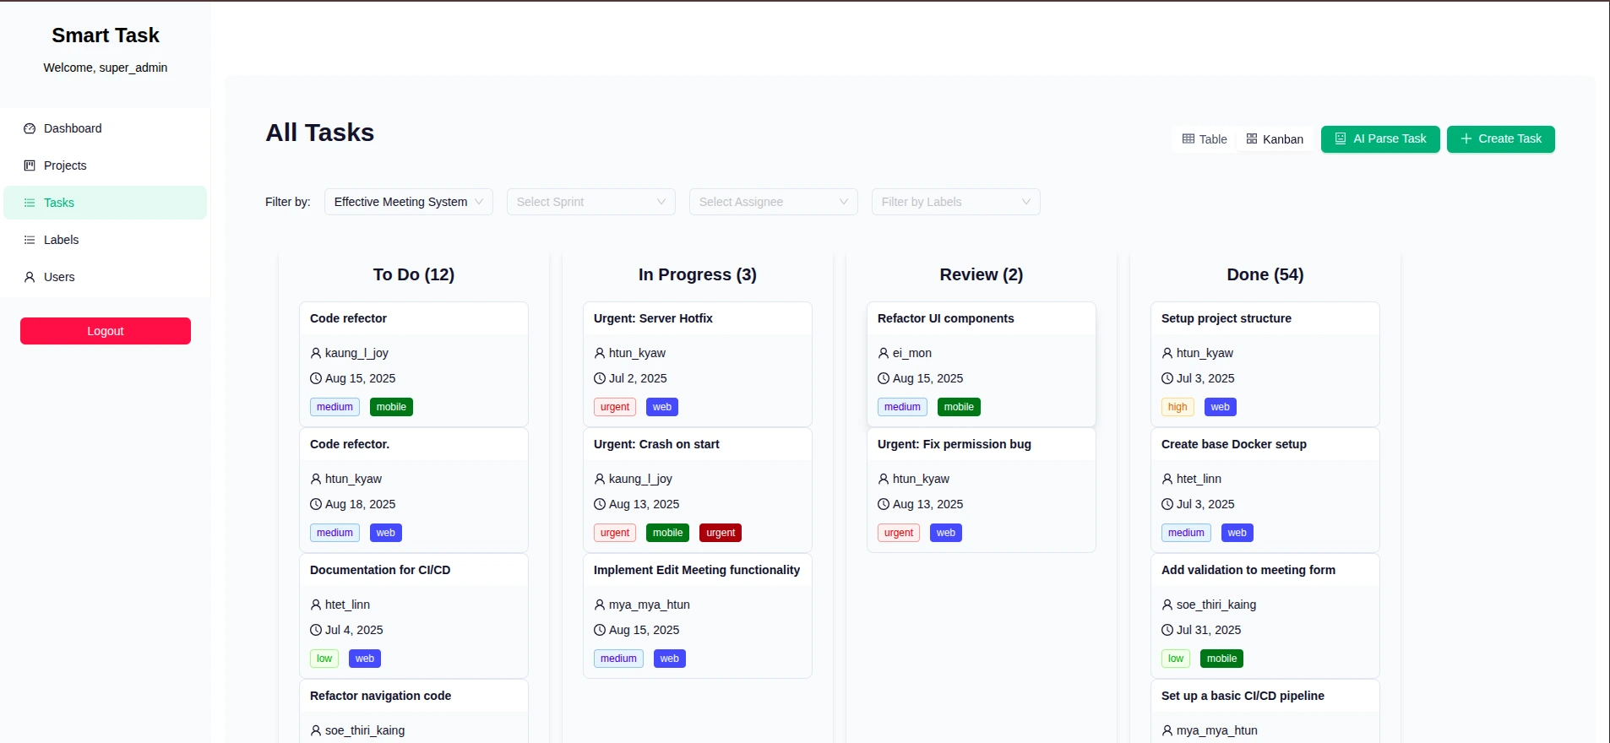
Task: Click the plus icon on Create Task
Action: point(1466,138)
